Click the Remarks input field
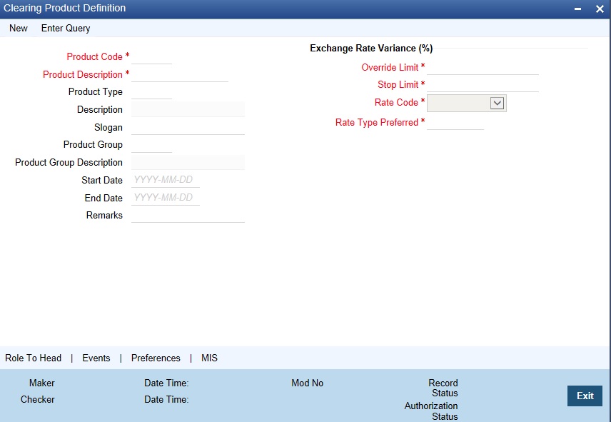 coord(188,215)
